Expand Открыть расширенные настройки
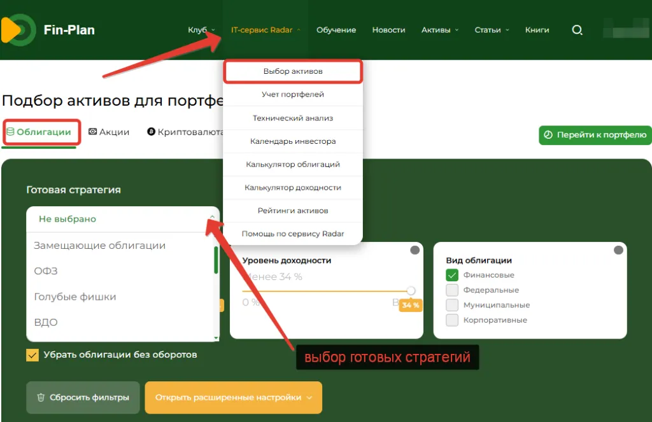652x422 pixels. [x=234, y=397]
